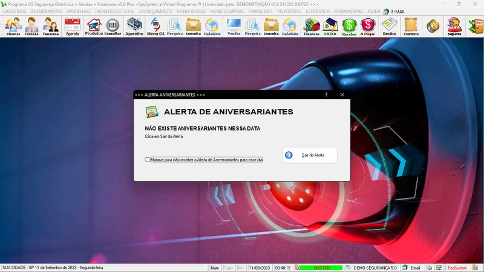This screenshot has width=484, height=272.
Task: Open the CADASTROS menu
Action: coord(15,11)
